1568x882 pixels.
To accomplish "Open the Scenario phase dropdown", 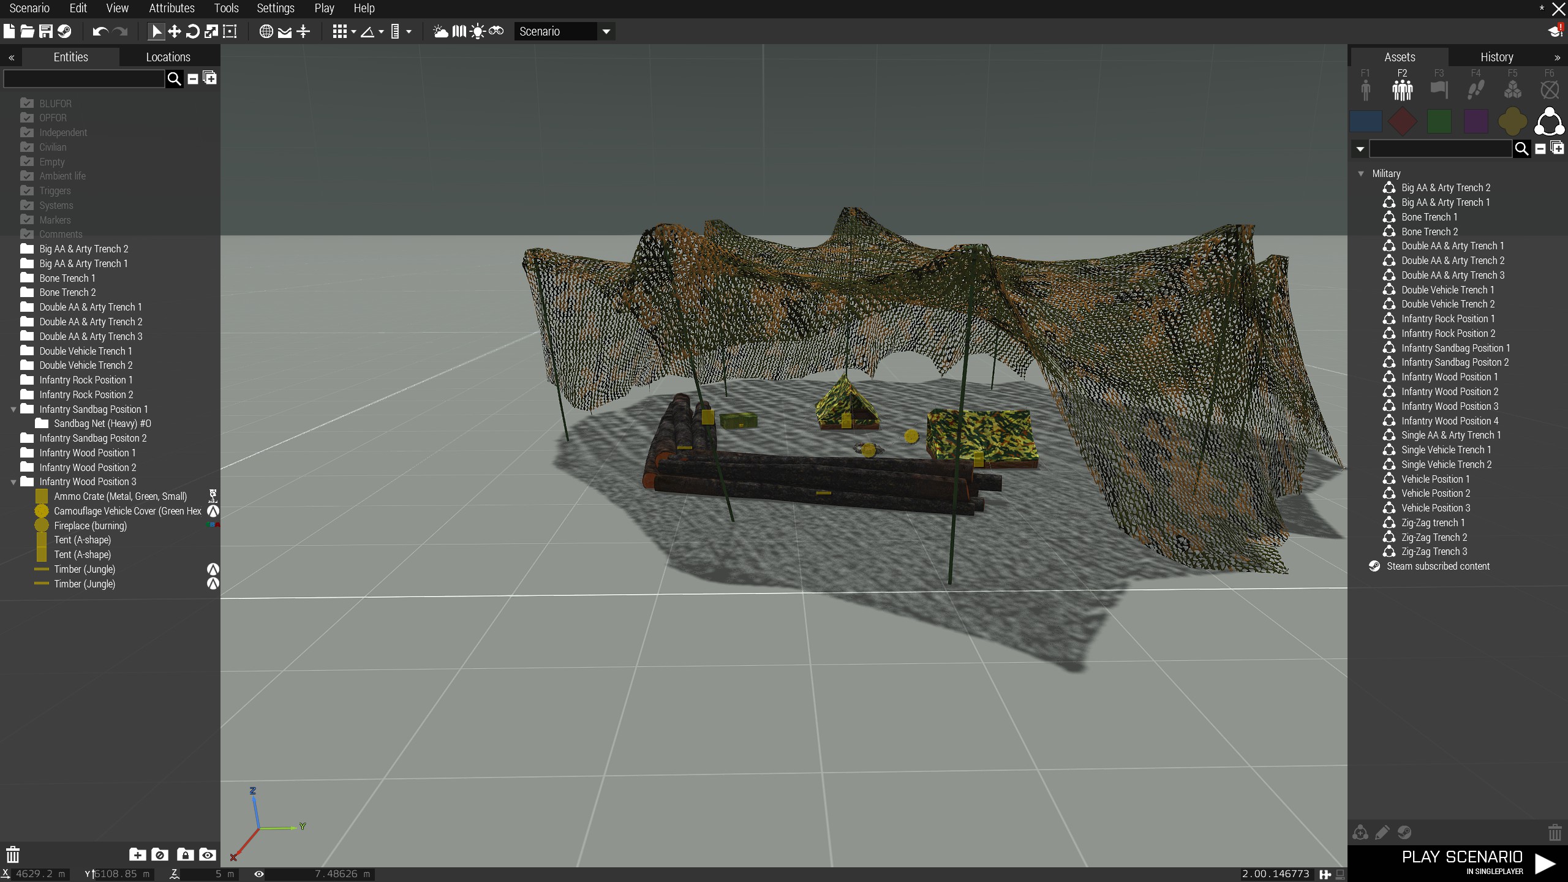I will click(x=564, y=31).
